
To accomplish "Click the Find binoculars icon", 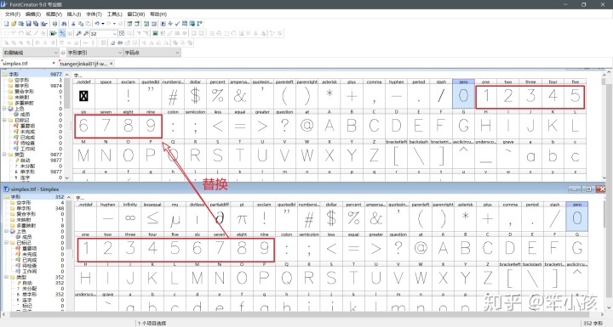I will tap(64, 24).
